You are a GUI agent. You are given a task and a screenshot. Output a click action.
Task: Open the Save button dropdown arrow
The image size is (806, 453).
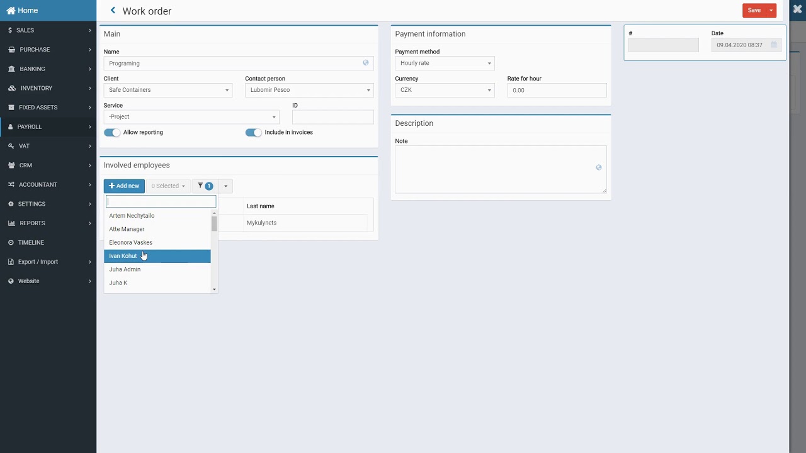coord(771,11)
